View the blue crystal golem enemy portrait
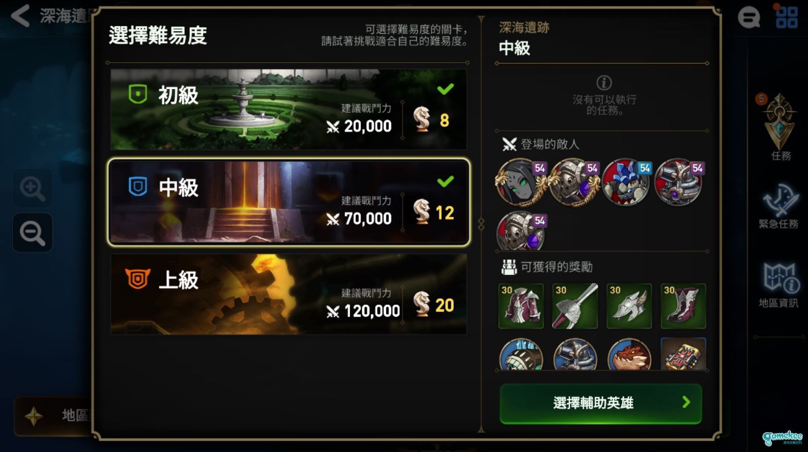The width and height of the screenshot is (808, 452). pyautogui.click(x=626, y=182)
